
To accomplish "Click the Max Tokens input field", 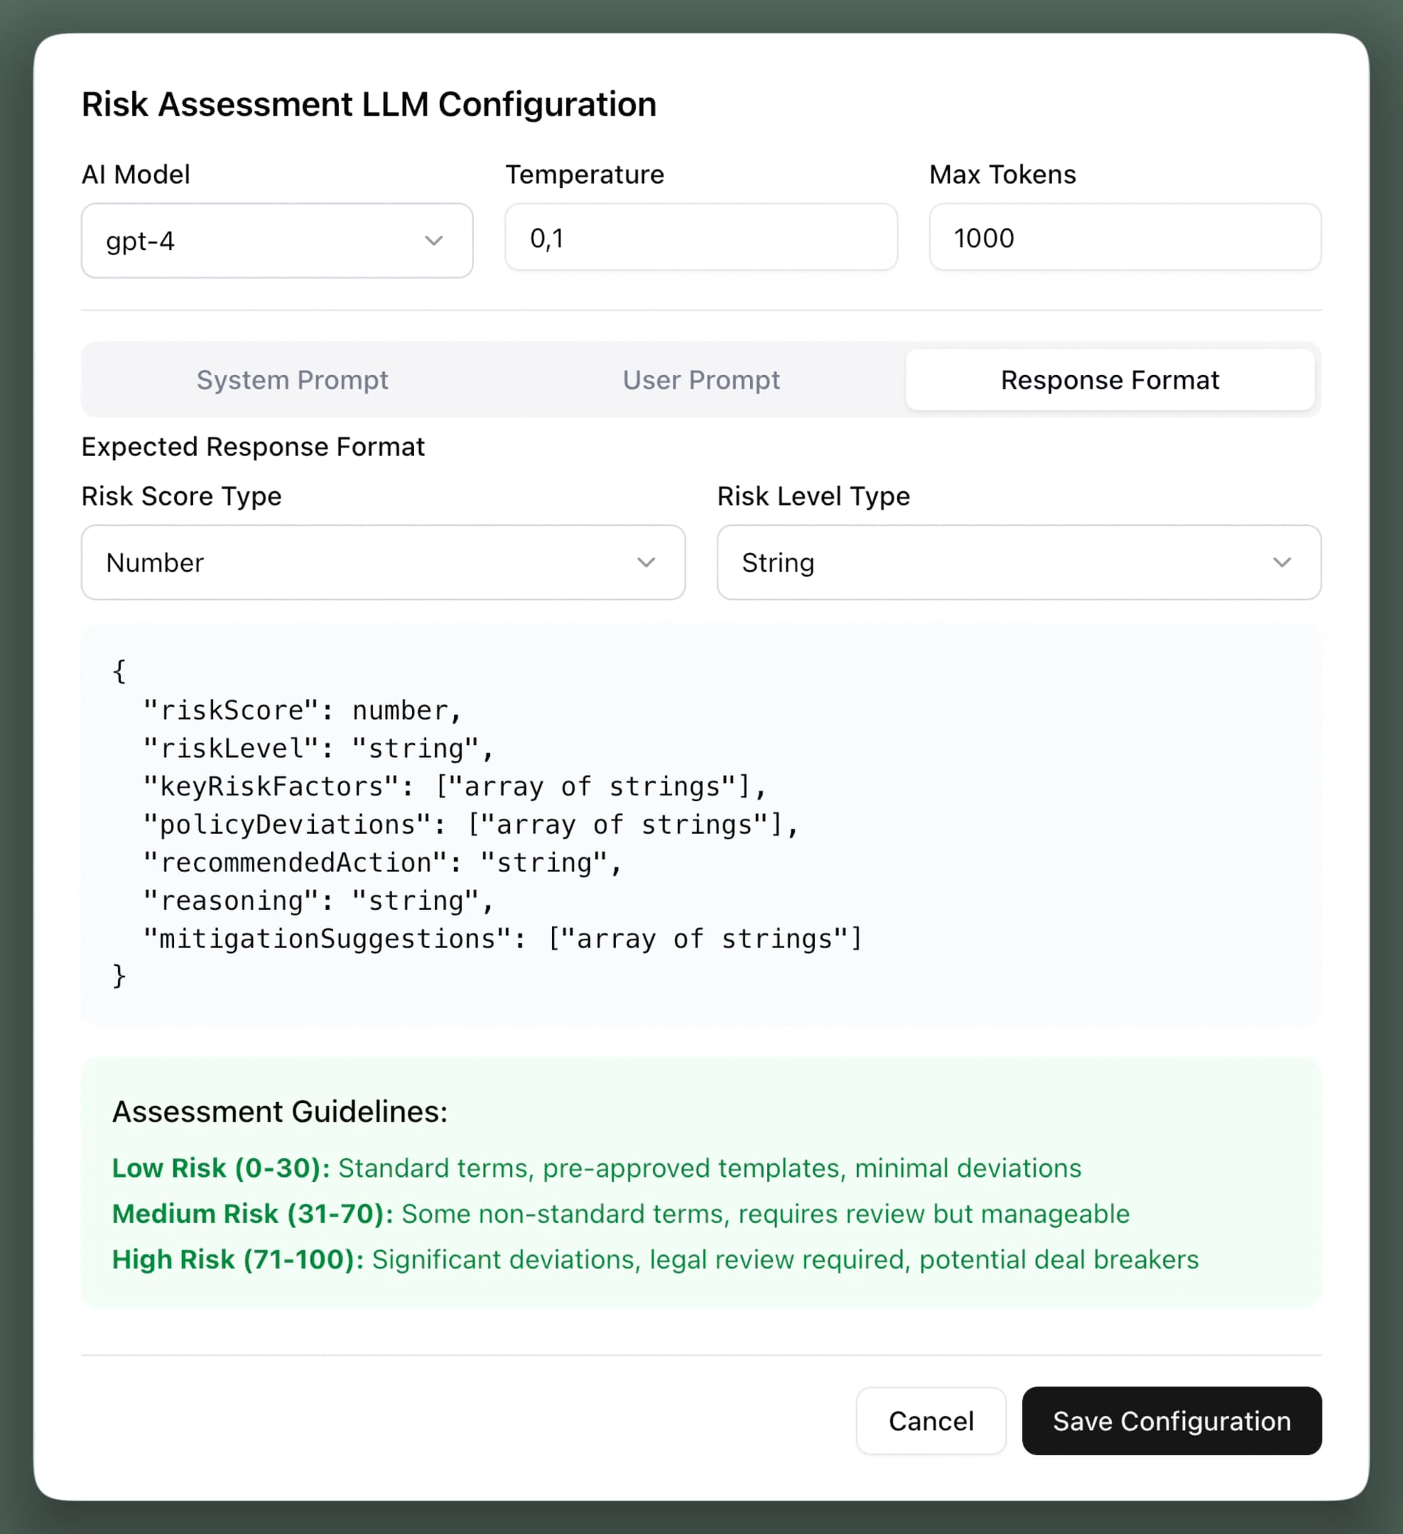I will pos(1125,237).
